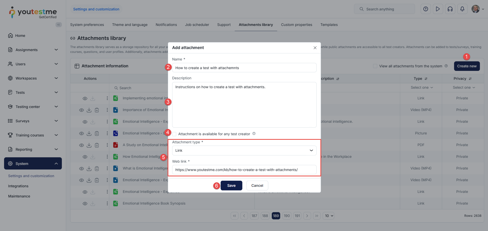Viewport: 488px width, 231px height.
Task: Switch to the Custom properties tab
Action: pyautogui.click(x=297, y=25)
